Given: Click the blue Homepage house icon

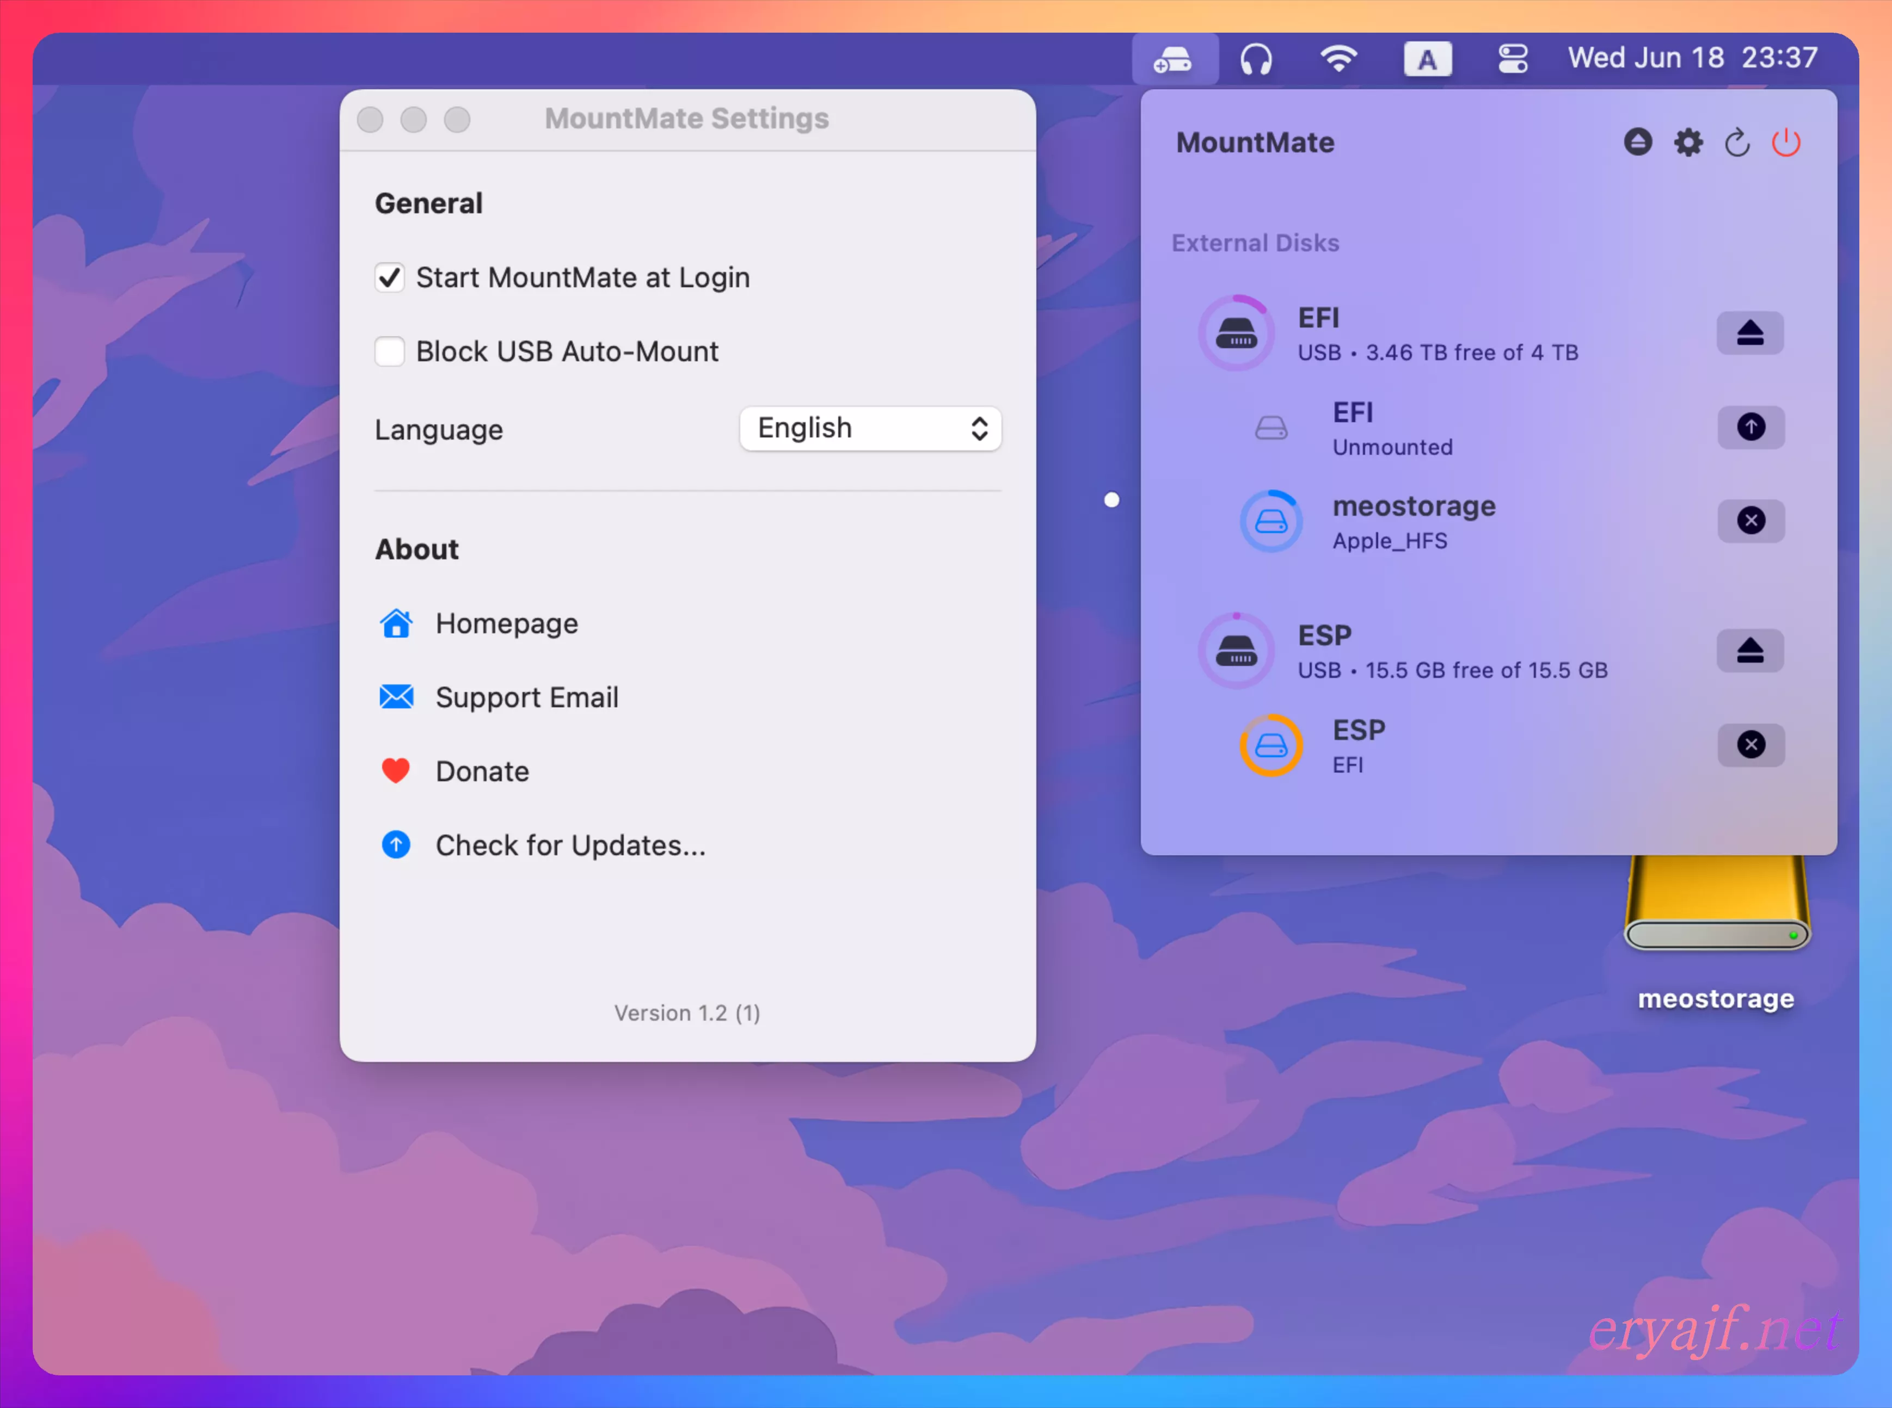Looking at the screenshot, I should pyautogui.click(x=396, y=623).
